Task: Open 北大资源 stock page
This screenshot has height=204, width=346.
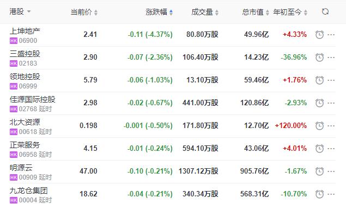Action: point(25,122)
